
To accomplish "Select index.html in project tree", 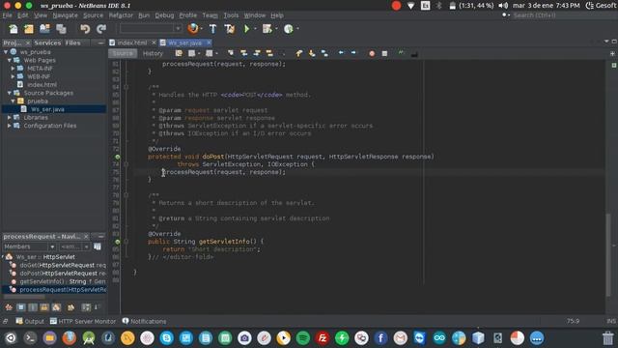I will click(42, 84).
